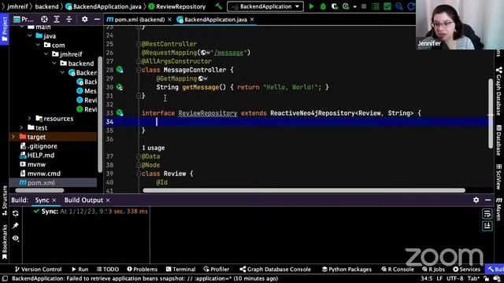Click the jmhreif breadcrumb in the navigation bar

tap(17, 6)
